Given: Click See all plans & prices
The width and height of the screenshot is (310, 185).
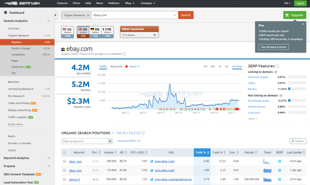Looking at the screenshot, I should (274, 47).
